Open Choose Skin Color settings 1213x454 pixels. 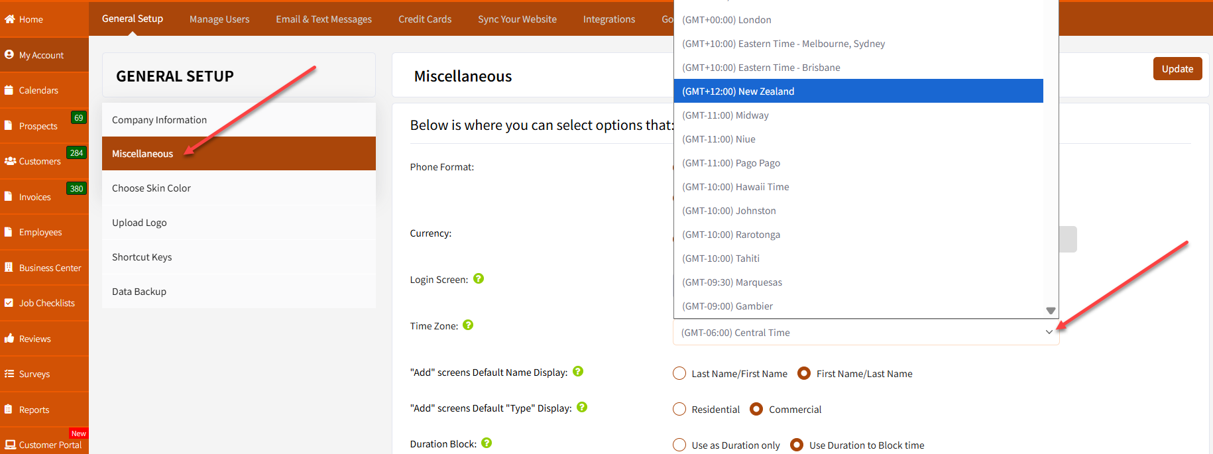tap(239, 188)
